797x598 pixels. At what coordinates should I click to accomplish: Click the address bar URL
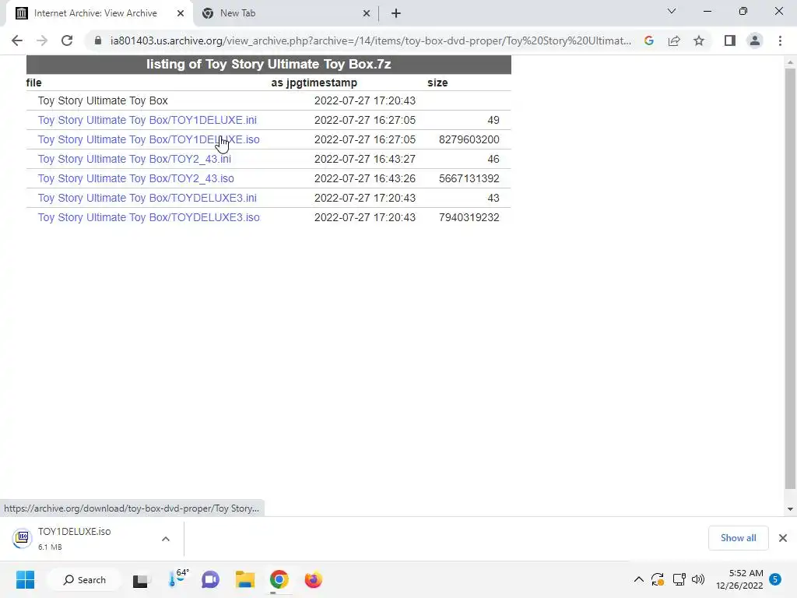point(370,40)
